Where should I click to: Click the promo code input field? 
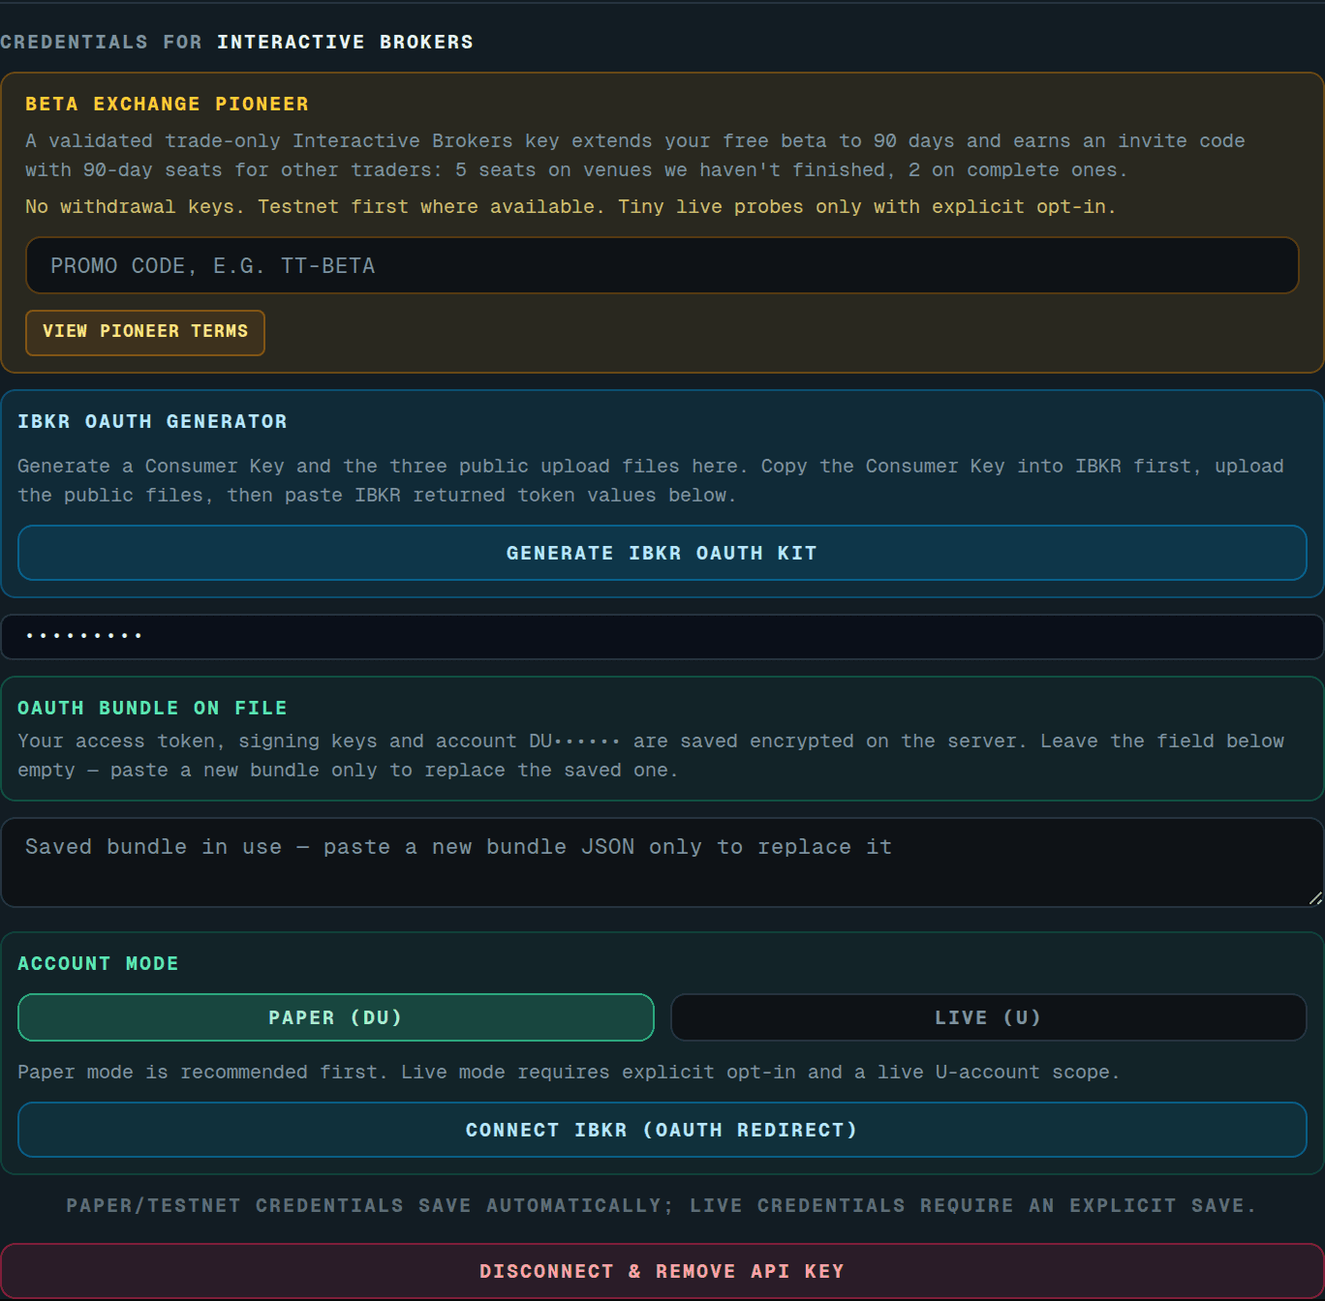662,265
